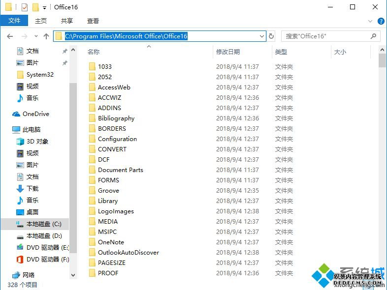Screen dimensions: 387x290
Task: Select the MEDIA folder name
Action: (x=108, y=222)
